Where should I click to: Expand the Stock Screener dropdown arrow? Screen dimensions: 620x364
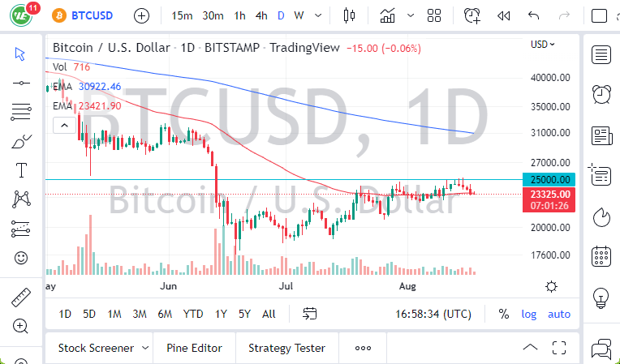pos(145,348)
